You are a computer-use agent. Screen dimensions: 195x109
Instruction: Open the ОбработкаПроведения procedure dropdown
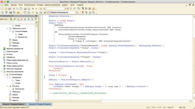coord(76,12)
